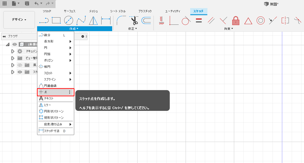Choose 矩形状パターン from the menu
Viewport: 304px width, 163px height.
point(55,118)
